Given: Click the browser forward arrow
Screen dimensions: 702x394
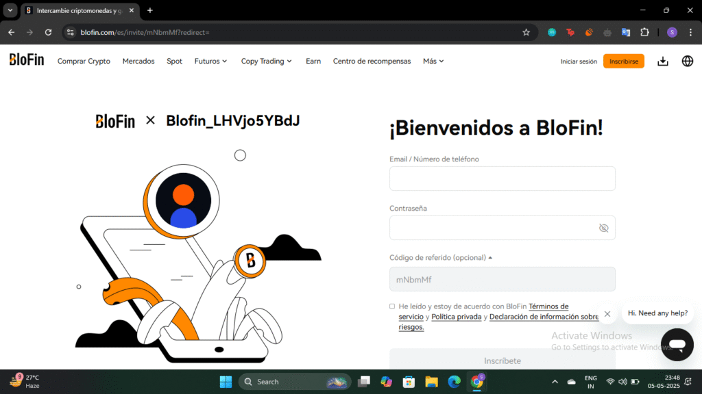Looking at the screenshot, I should click(29, 32).
